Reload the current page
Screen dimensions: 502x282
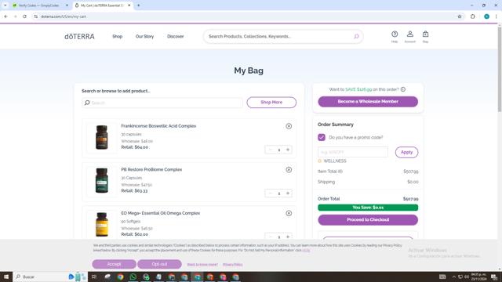click(x=24, y=16)
